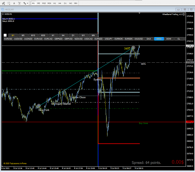Screen dimensions: 195x172
Task: Click the HK50,M1 chart window icon
Action: point(2,10)
